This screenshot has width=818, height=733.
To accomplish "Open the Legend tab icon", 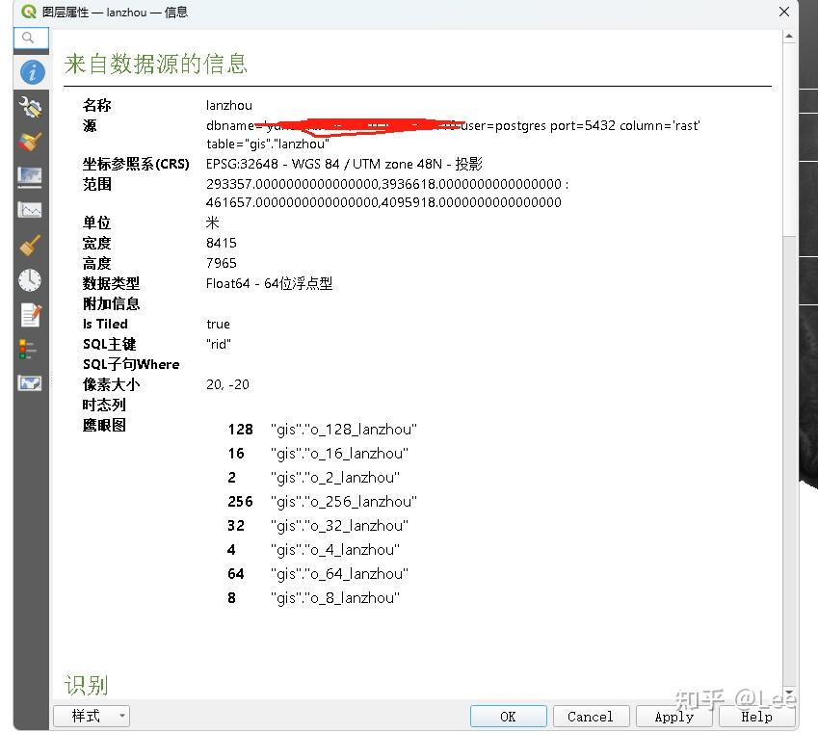I will click(29, 349).
